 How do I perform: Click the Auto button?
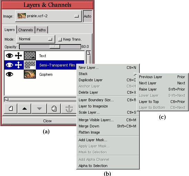[x=88, y=16]
